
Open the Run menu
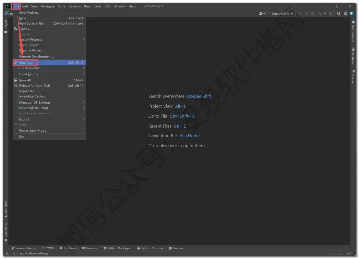coord(87,6)
